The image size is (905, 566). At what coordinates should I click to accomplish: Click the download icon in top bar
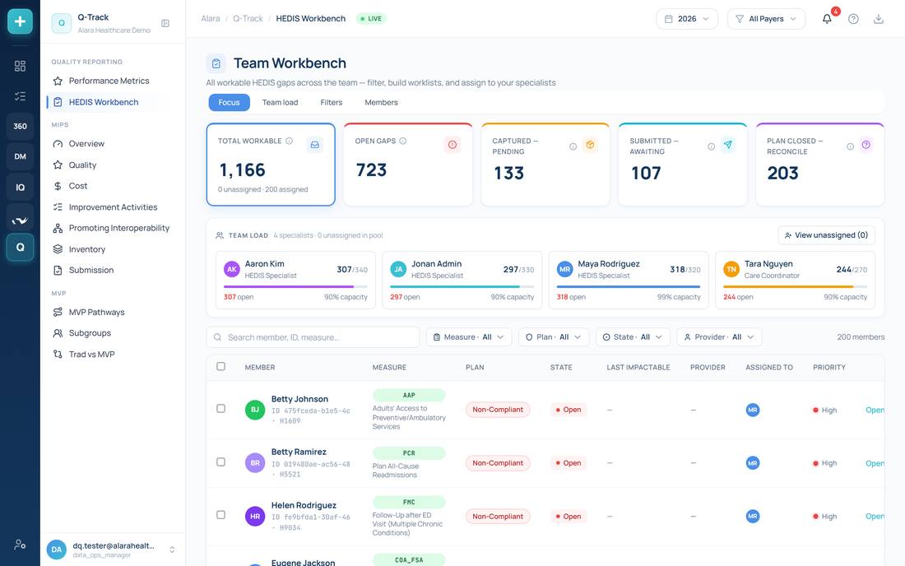point(878,18)
